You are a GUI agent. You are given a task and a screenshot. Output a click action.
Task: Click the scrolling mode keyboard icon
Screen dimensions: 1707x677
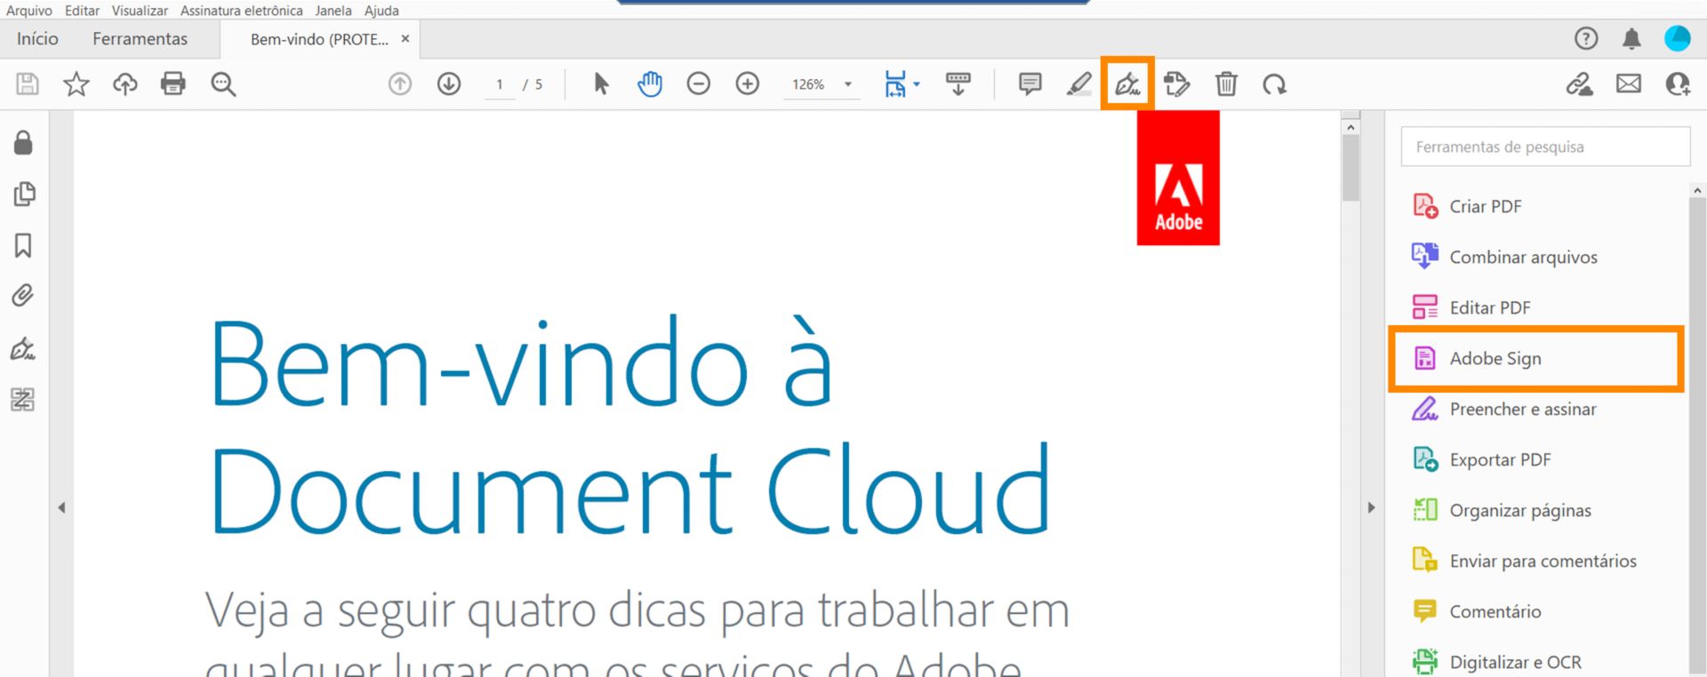[x=958, y=84]
